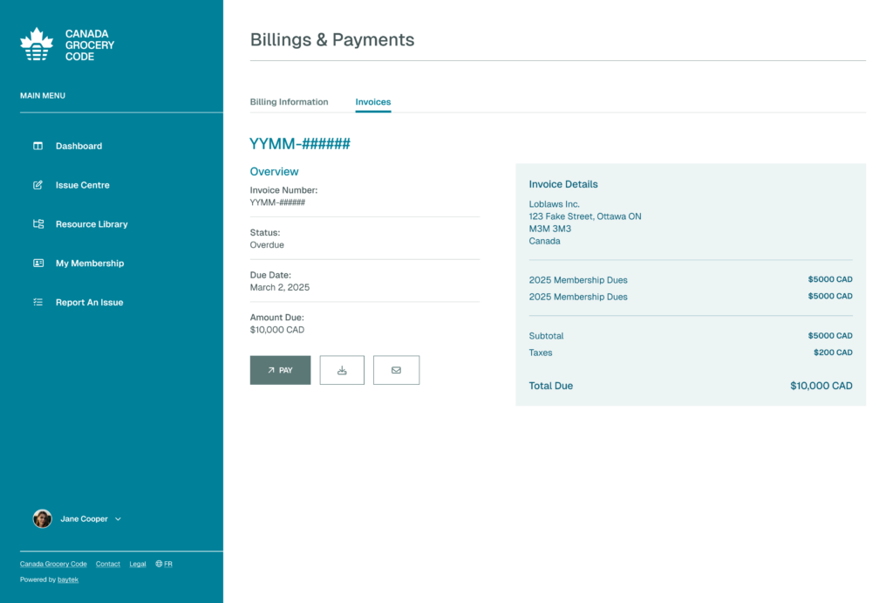The image size is (893, 603).
Task: Visit the baytek link
Action: pos(68,579)
